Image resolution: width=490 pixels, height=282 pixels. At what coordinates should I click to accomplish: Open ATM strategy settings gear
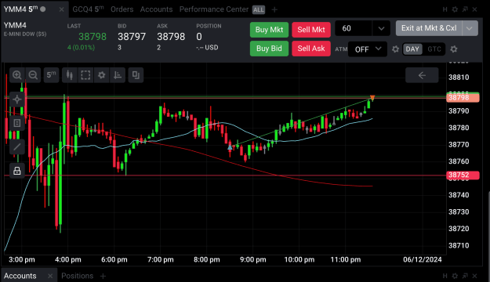[x=395, y=49]
